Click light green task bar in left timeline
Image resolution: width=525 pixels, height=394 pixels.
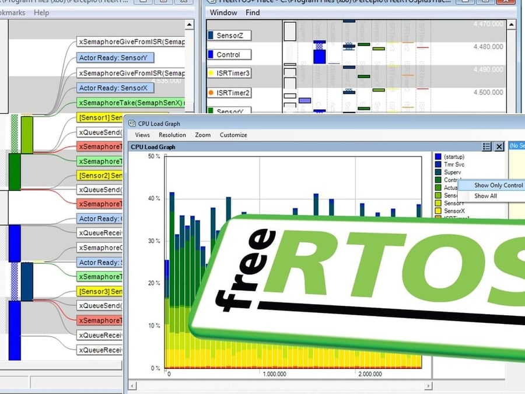(27, 135)
